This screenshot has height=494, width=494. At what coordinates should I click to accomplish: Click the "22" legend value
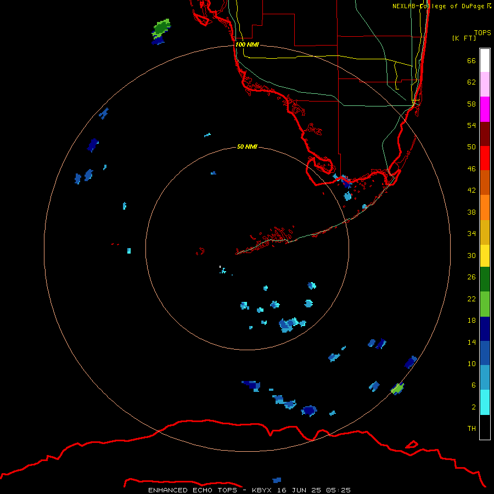[471, 299]
